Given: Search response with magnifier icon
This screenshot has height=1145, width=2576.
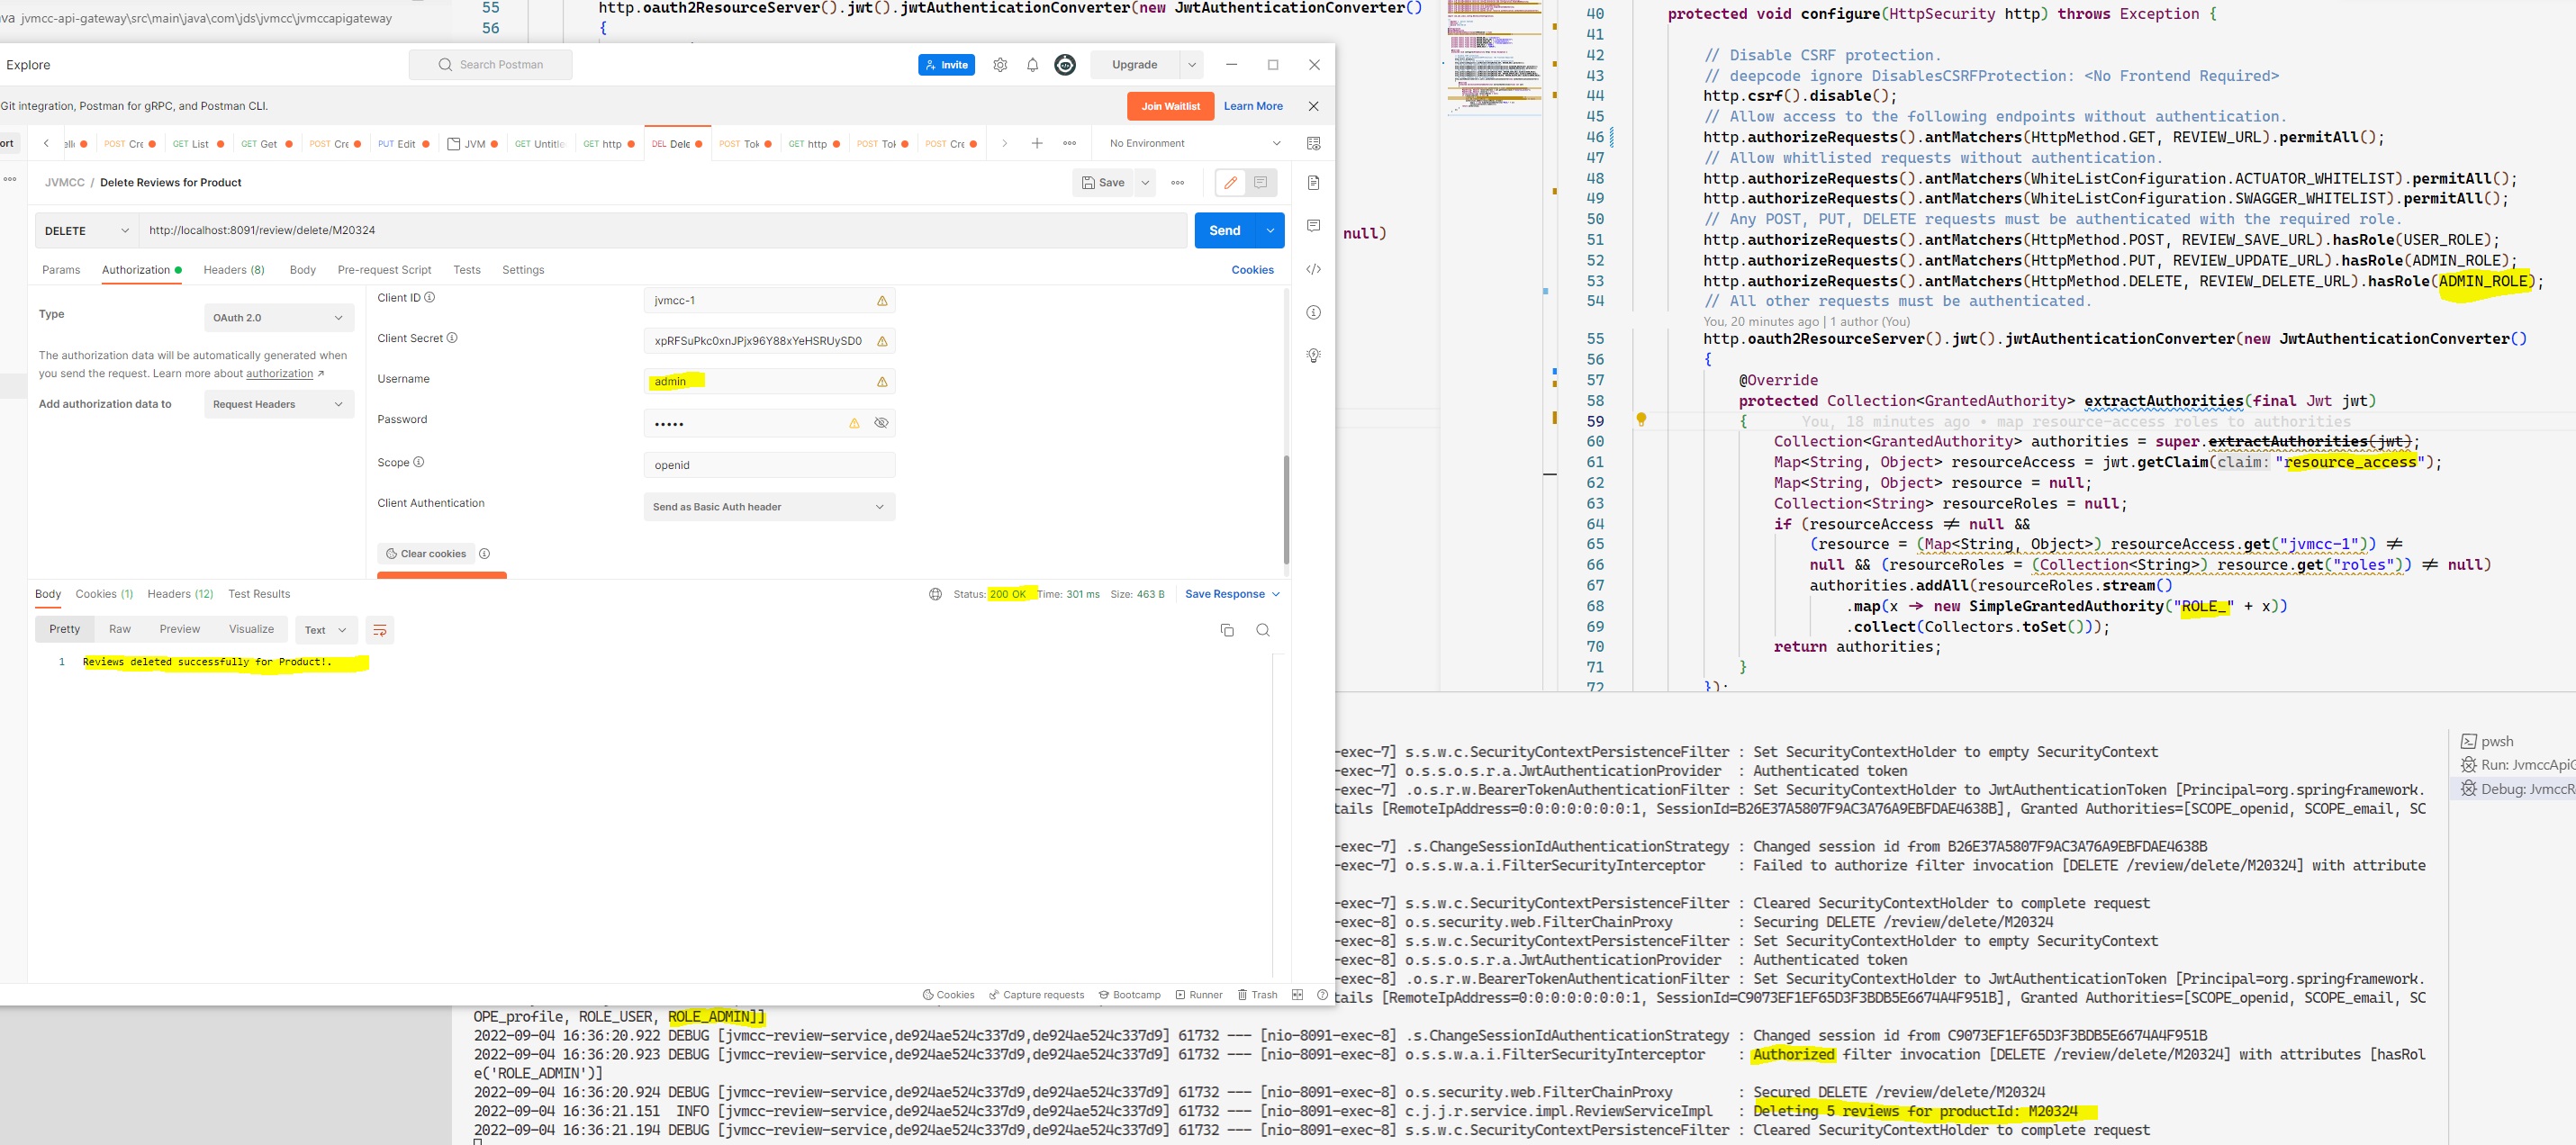Looking at the screenshot, I should point(1263,630).
